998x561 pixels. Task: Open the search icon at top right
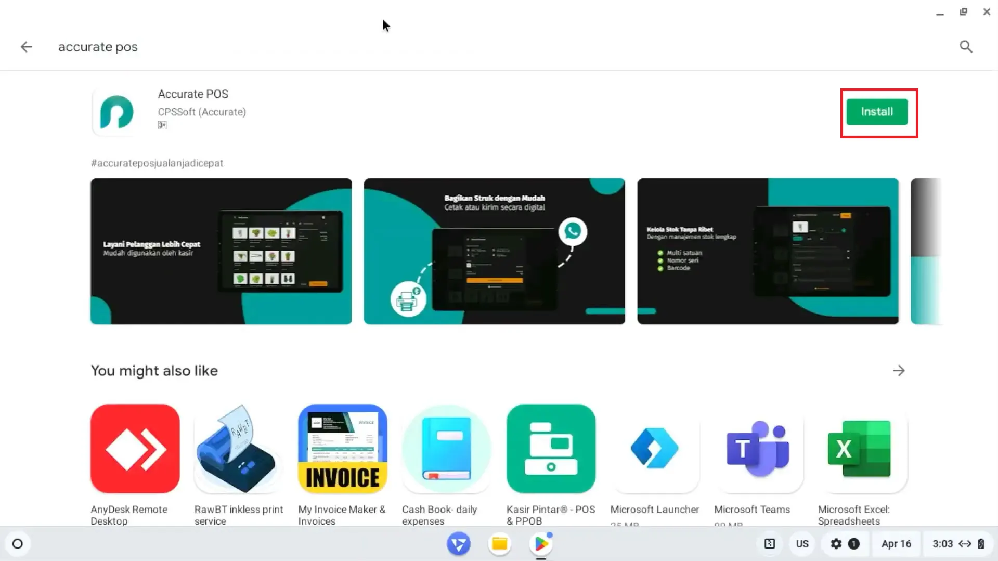965,46
